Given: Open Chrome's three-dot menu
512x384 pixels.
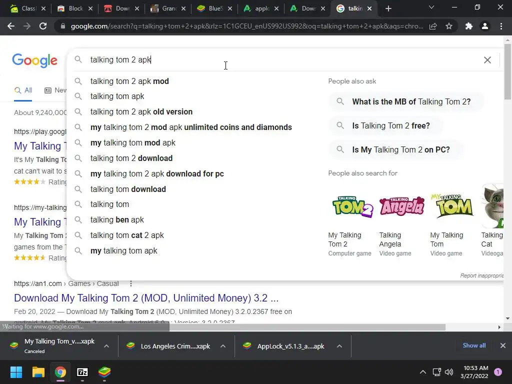Looking at the screenshot, I should pos(501,26).
